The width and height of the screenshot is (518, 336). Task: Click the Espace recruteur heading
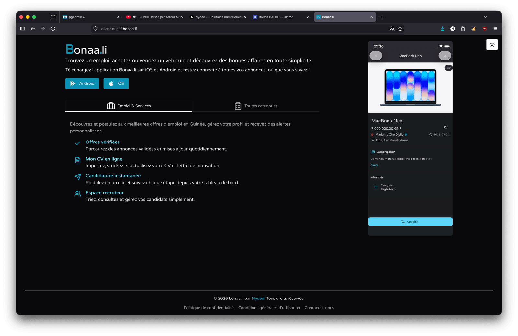coord(105,193)
